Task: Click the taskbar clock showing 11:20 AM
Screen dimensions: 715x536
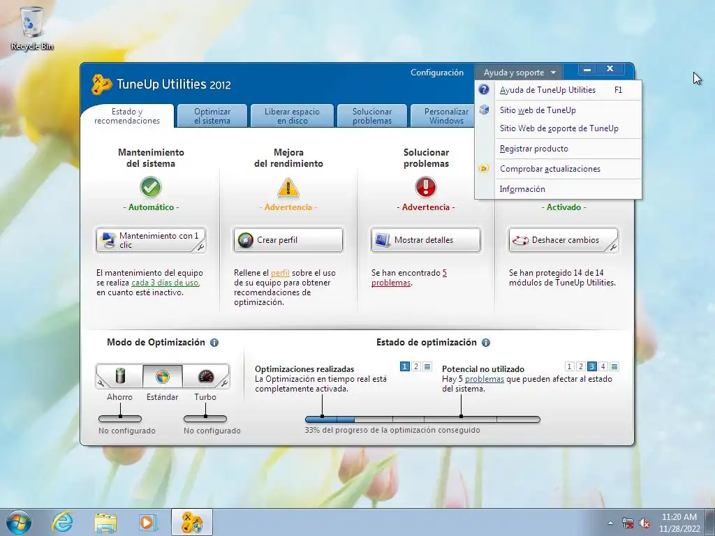Action: (679, 523)
